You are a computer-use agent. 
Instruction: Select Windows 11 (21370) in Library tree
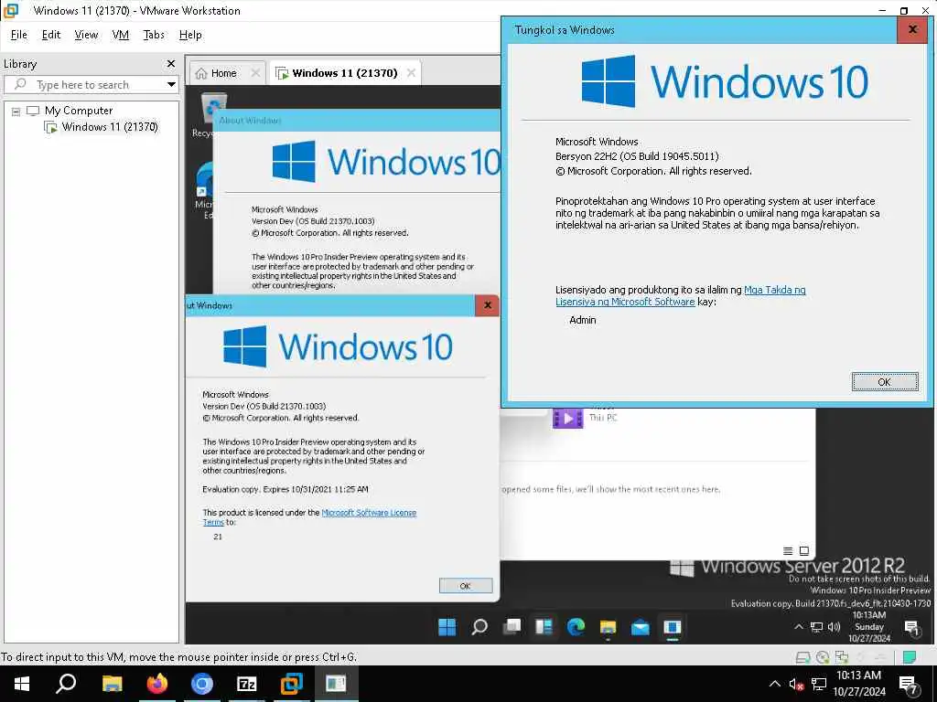[110, 126]
